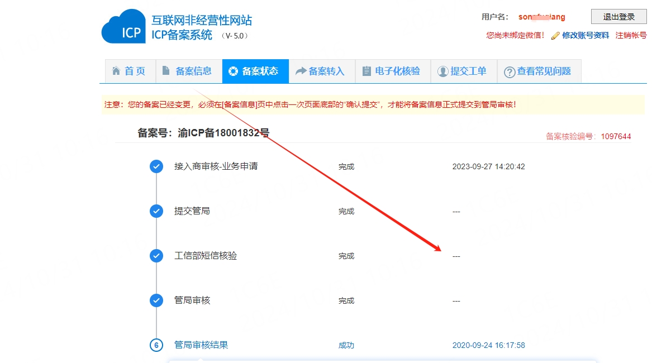Click the 管局审核 step label
The height and width of the screenshot is (363, 652).
point(192,300)
